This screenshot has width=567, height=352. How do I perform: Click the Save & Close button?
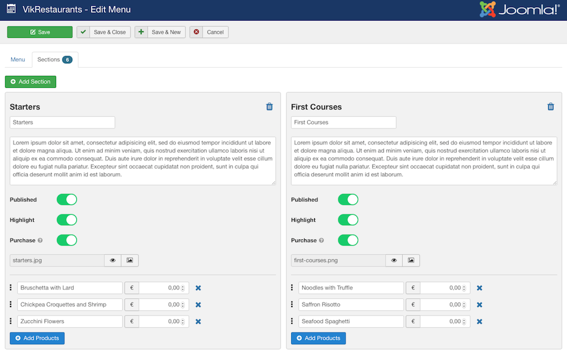coord(103,32)
